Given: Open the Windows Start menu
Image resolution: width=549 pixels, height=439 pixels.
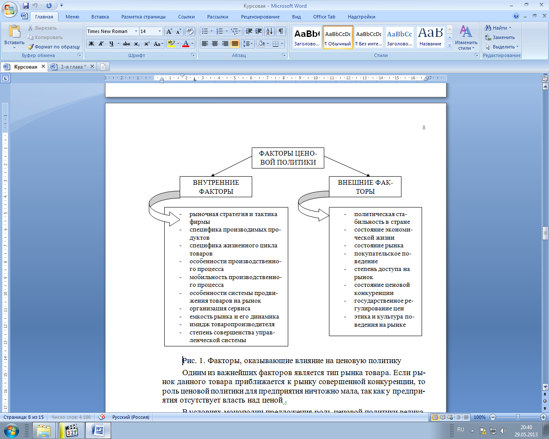Looking at the screenshot, I should [x=11, y=430].
